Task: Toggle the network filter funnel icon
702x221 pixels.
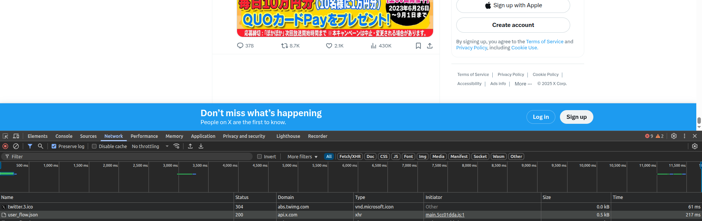Action: (x=30, y=146)
